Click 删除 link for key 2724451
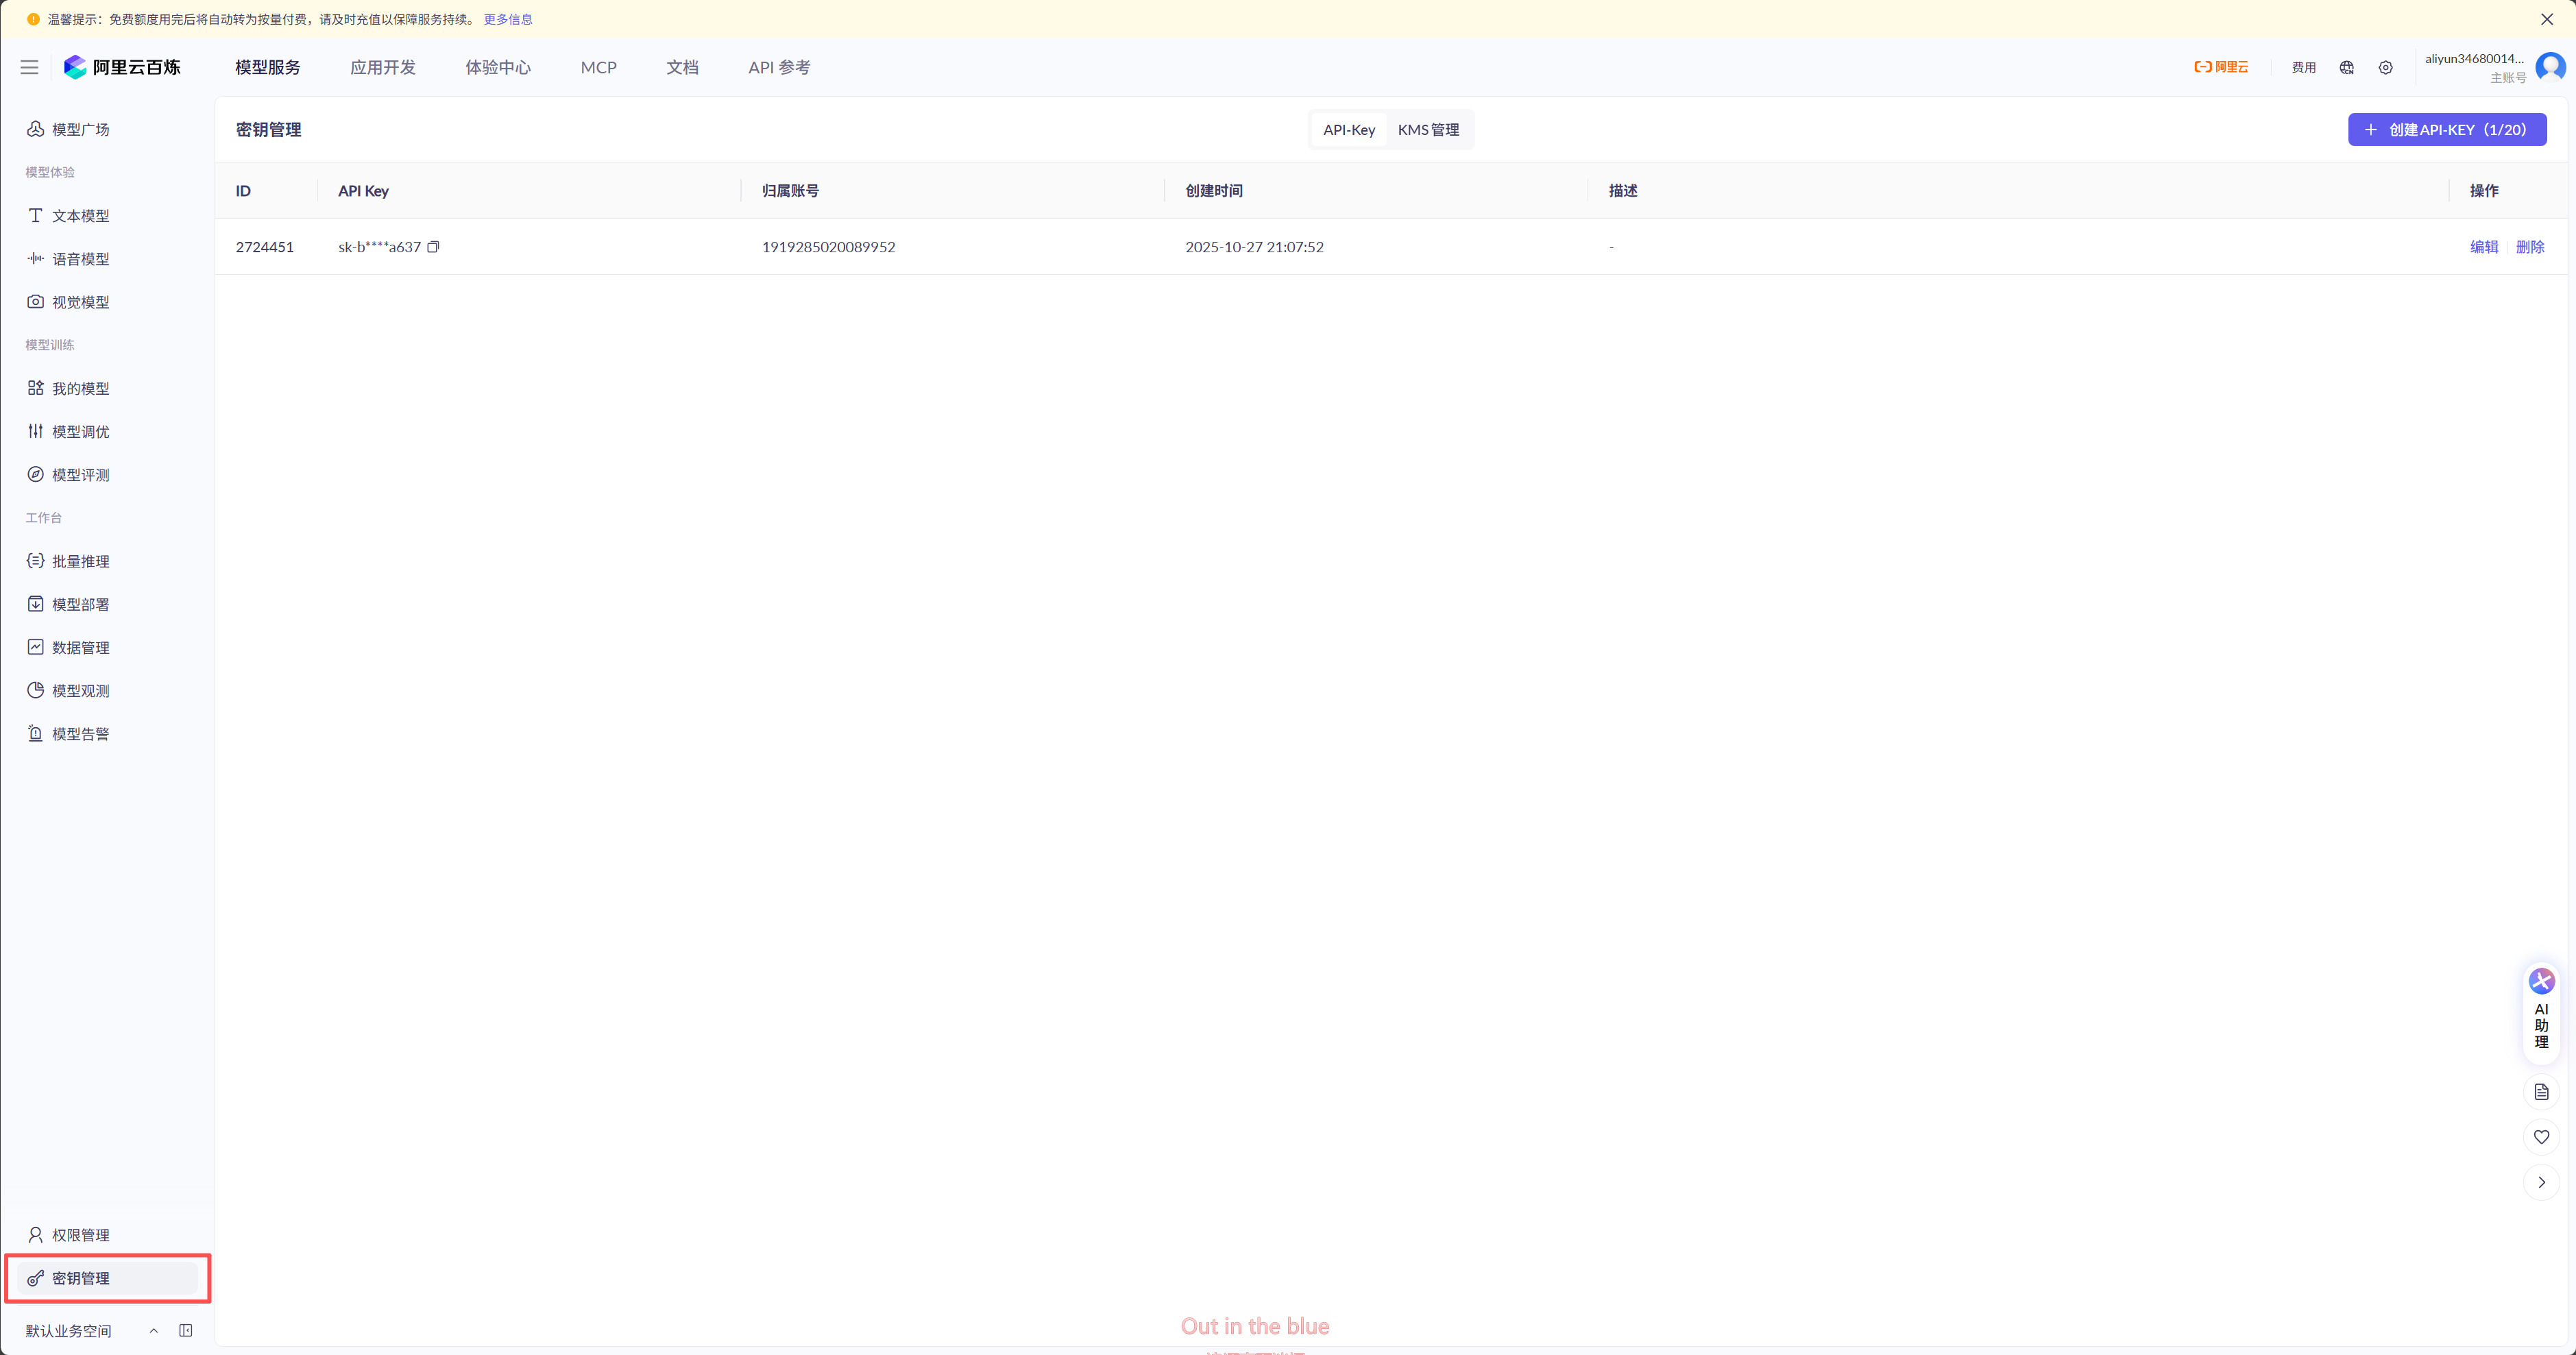This screenshot has width=2576, height=1355. pyautogui.click(x=2529, y=247)
